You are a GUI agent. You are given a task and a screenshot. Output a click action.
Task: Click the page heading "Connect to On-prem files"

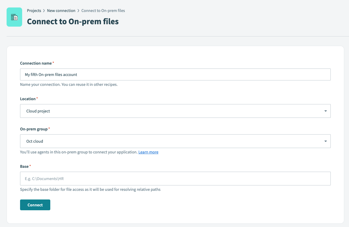point(73,22)
